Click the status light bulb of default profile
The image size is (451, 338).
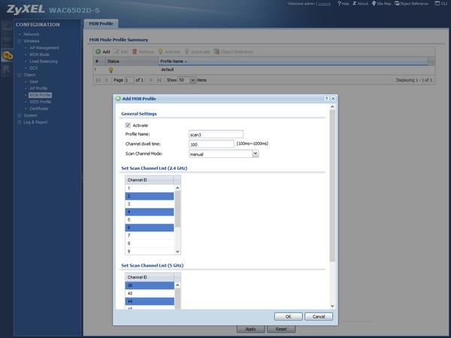(x=110, y=70)
